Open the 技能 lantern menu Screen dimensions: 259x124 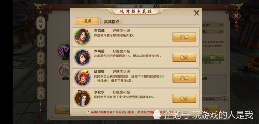41,24
